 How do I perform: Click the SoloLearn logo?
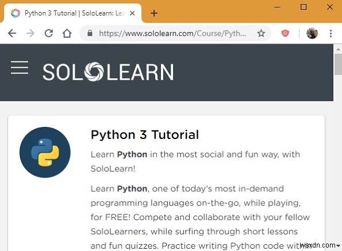108,72
